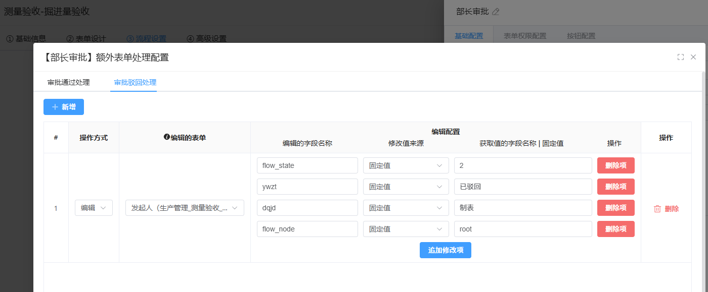
Task: Click the info icon beside 编辑的表单
Action: (x=166, y=137)
